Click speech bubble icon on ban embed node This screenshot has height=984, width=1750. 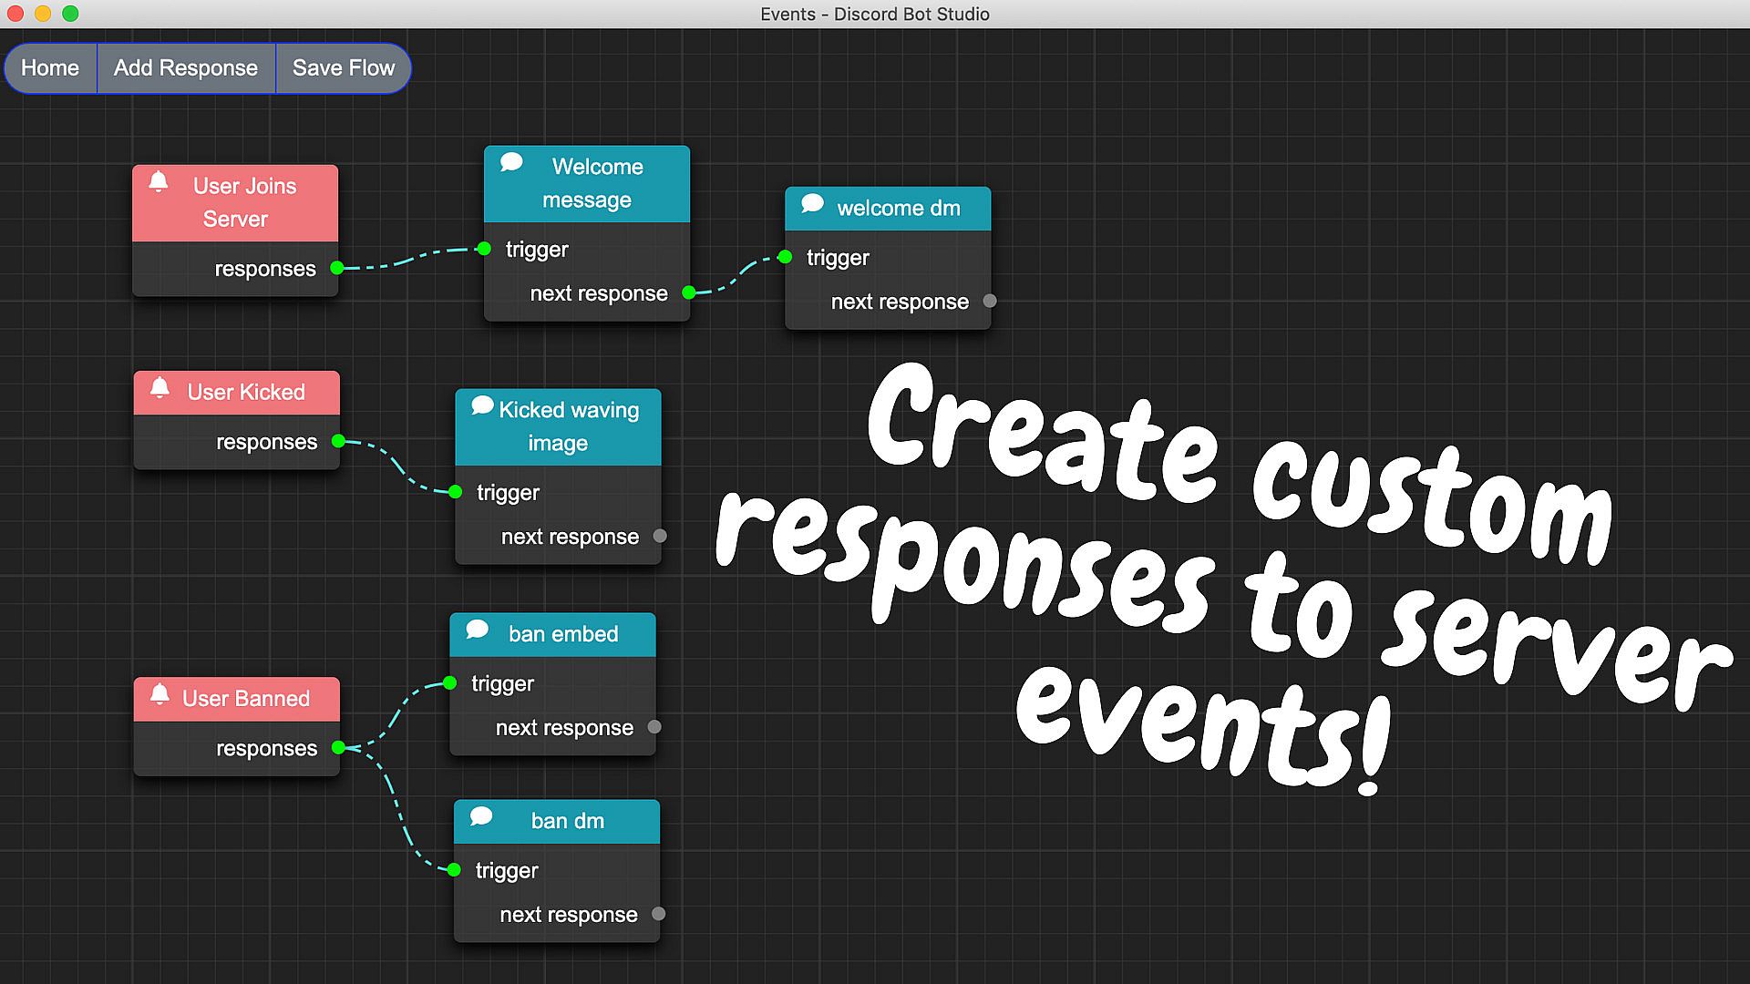pos(477,630)
